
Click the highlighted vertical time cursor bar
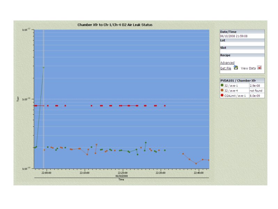(x=43, y=122)
